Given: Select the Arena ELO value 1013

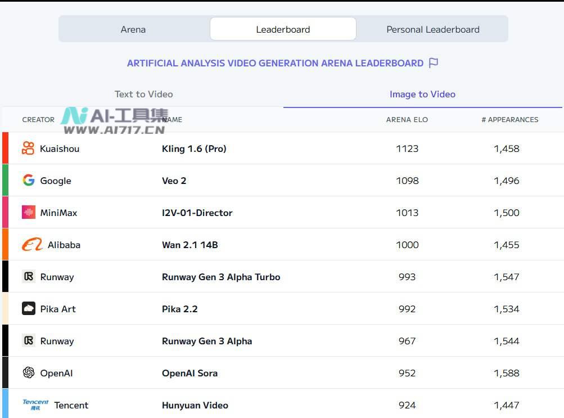Looking at the screenshot, I should pos(407,213).
